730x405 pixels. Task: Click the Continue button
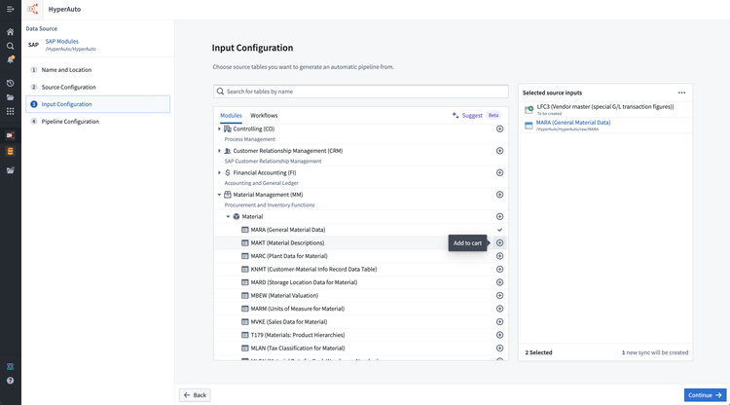click(705, 395)
